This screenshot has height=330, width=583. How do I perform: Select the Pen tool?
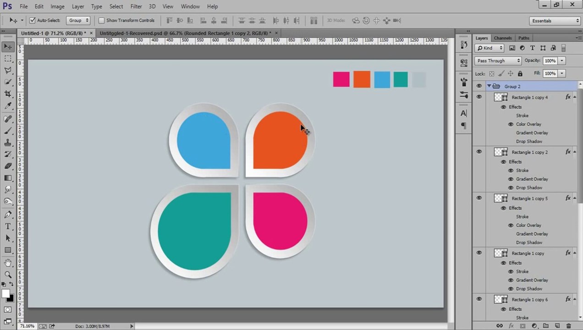pos(8,214)
